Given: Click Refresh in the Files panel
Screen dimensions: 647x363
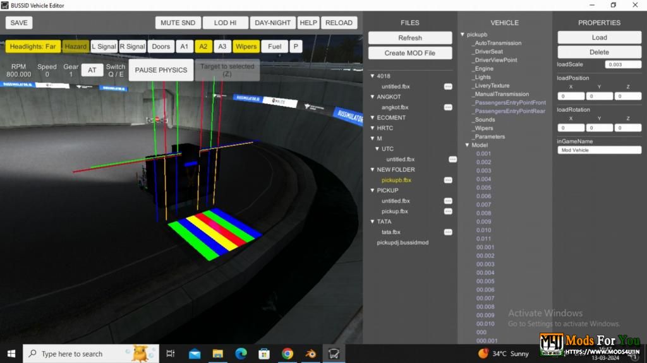Looking at the screenshot, I should (409, 38).
